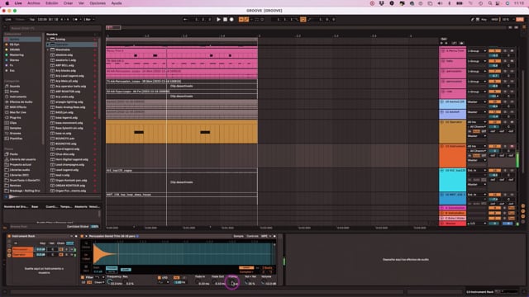Select the Instruments category in browser
Viewport: 529px width, 297px height.
(x=17, y=97)
